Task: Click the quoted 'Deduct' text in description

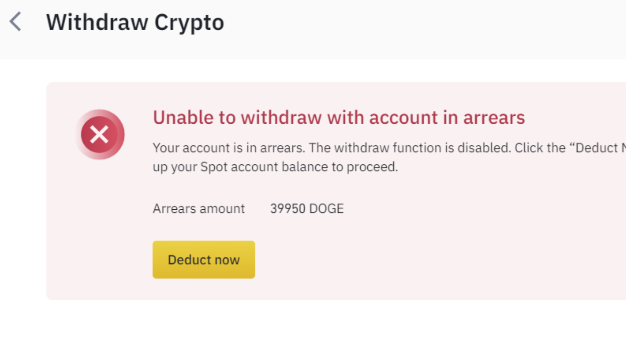Action: 596,148
